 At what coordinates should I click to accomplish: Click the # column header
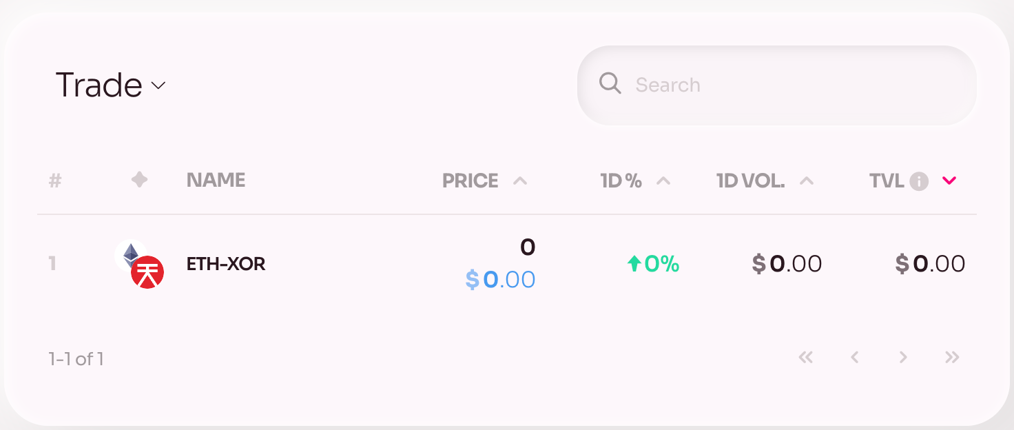tap(55, 181)
